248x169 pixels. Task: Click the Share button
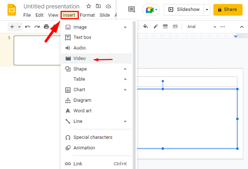[228, 10]
